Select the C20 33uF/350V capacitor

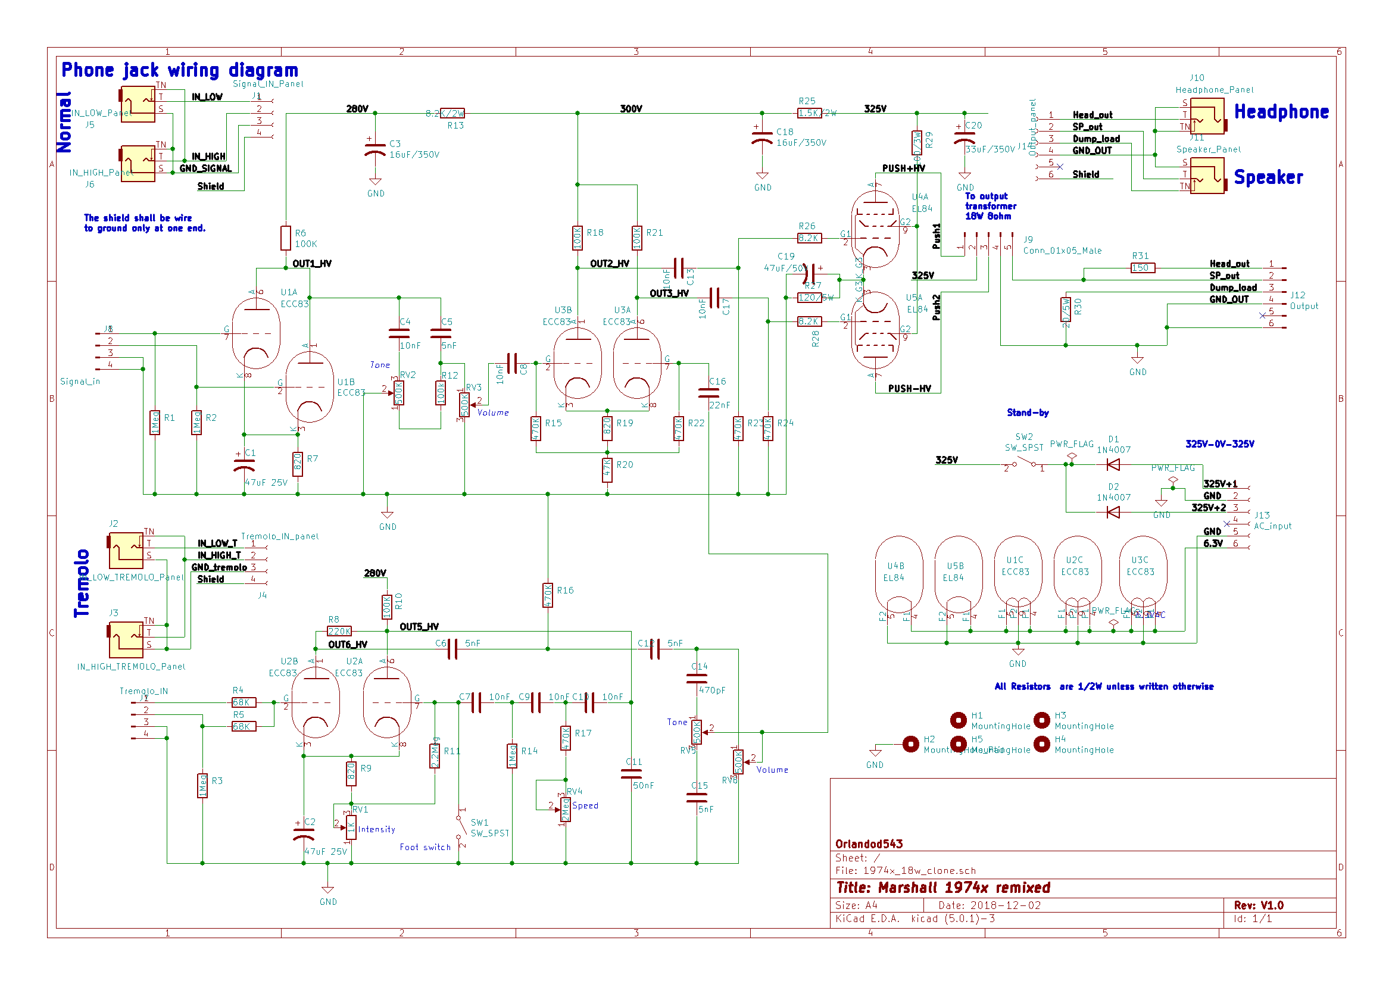point(965,137)
